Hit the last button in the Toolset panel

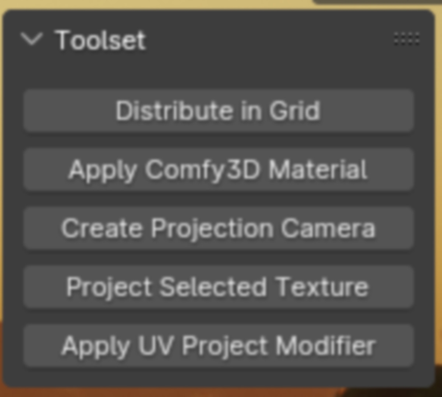point(219,346)
